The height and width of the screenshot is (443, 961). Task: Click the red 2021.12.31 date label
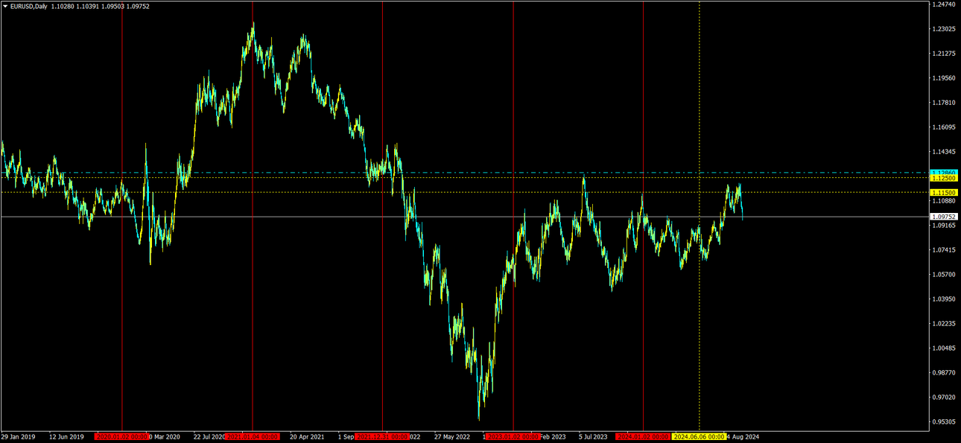pos(382,437)
